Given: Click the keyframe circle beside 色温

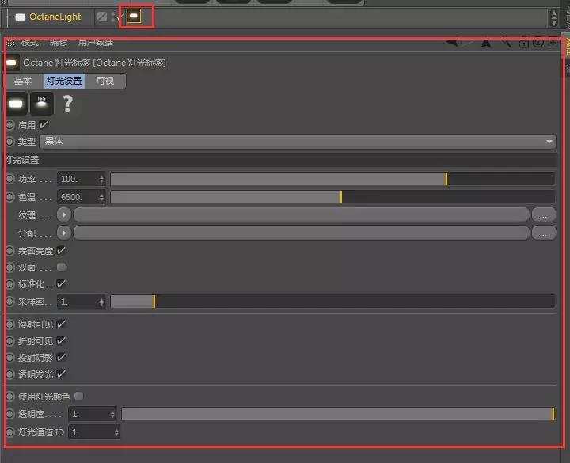Looking at the screenshot, I should coord(9,197).
